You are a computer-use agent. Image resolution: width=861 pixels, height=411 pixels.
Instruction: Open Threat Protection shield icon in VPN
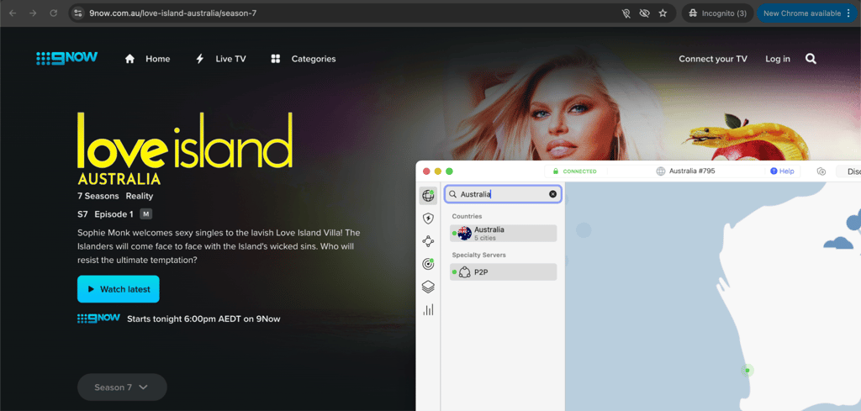pos(428,219)
